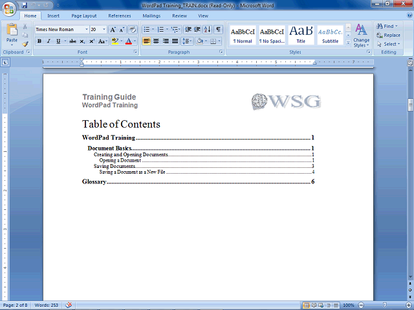Click the proofing errors status icon
Viewport: 414px width, 310px height.
(69, 305)
